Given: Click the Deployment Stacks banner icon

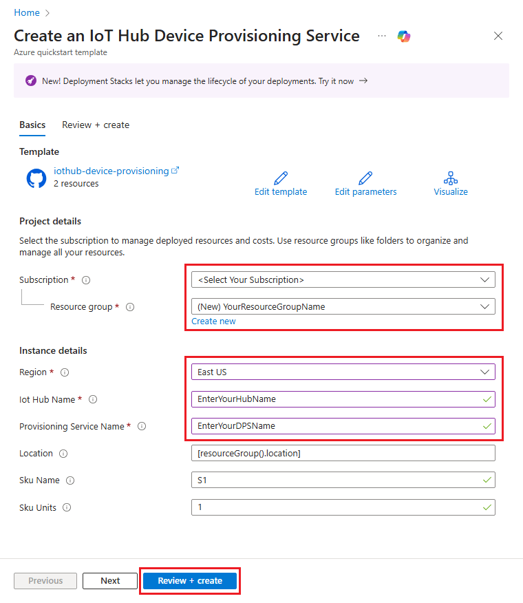Looking at the screenshot, I should pyautogui.click(x=30, y=81).
